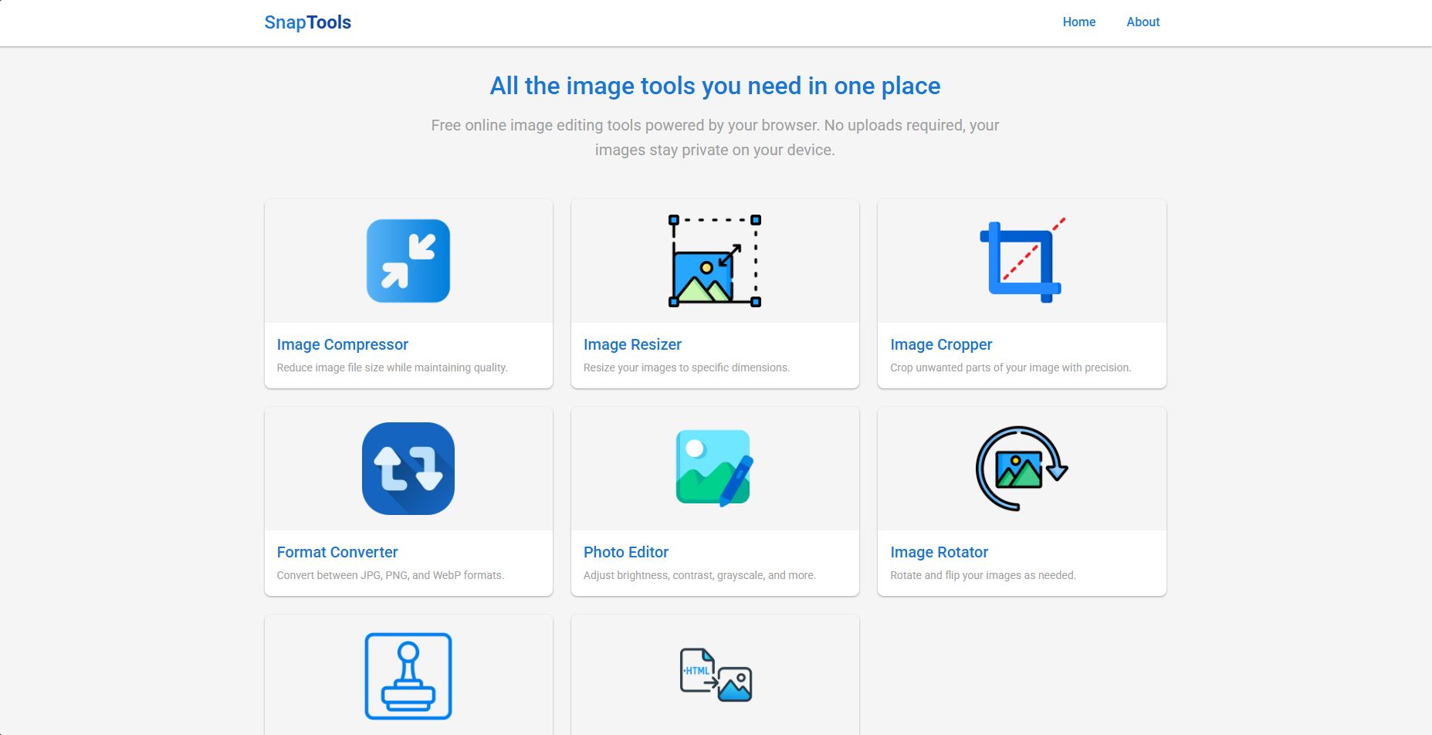Select the Format Converter title link
This screenshot has width=1432, height=735.
[337, 552]
